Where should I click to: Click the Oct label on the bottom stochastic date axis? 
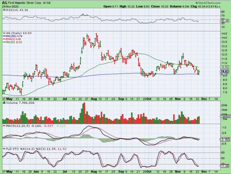pos(149,171)
